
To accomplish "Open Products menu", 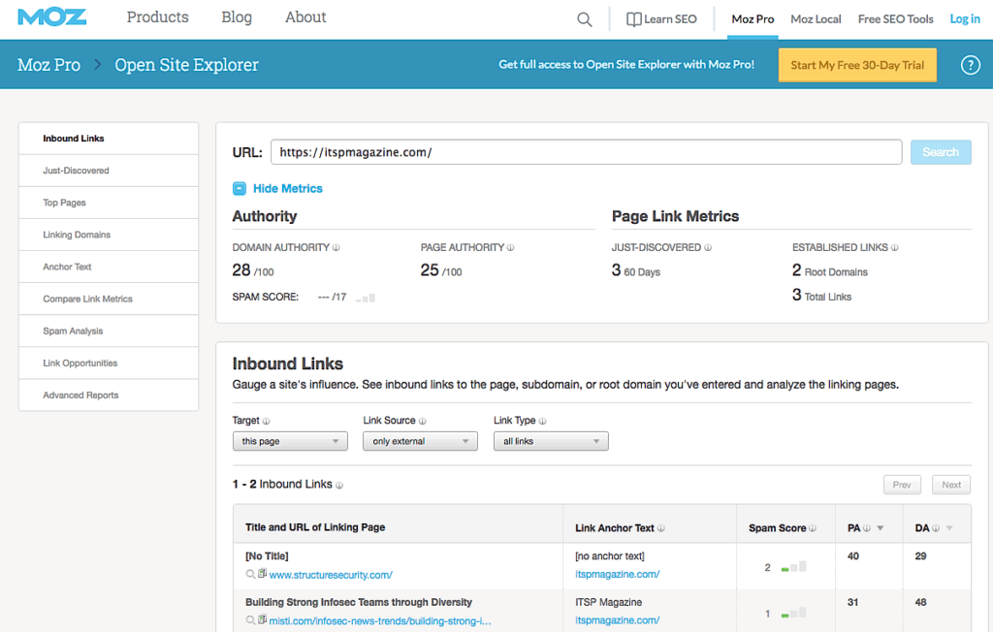I will click(158, 17).
